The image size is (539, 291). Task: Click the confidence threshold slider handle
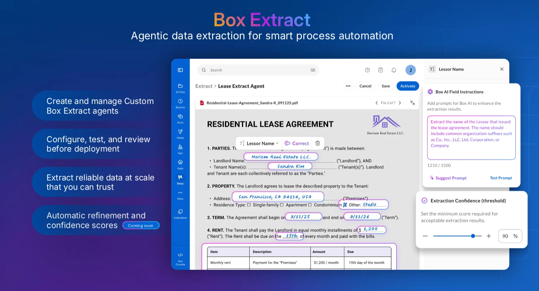tap(473, 236)
